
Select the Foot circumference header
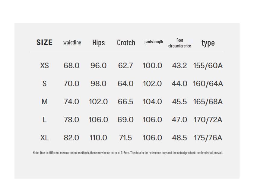179,43
